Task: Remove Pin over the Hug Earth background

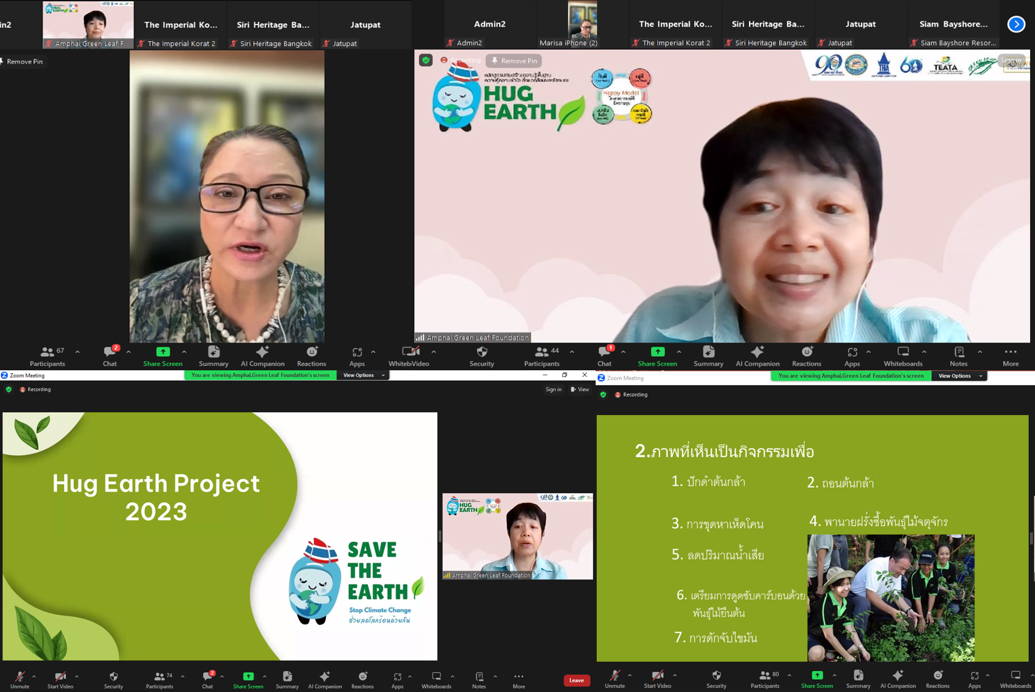Action: point(514,61)
